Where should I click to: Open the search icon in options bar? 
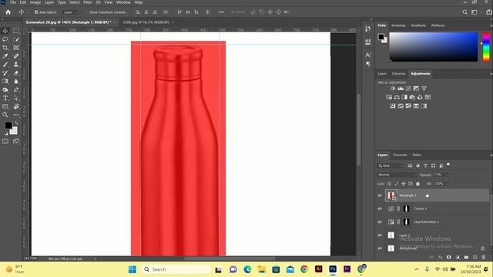point(464,12)
